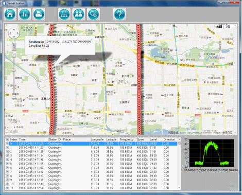Uncheck the checkbox for row index 8
Viewport: 242px width, 195px height.
(7, 176)
